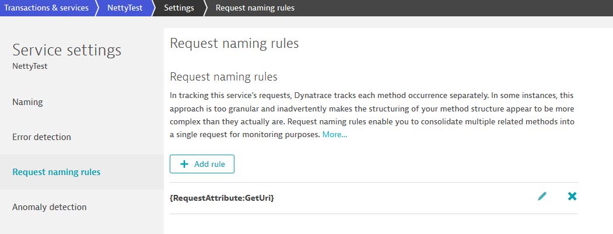
Task: Navigate to NettyTest in the breadcrumb
Action: click(x=125, y=8)
